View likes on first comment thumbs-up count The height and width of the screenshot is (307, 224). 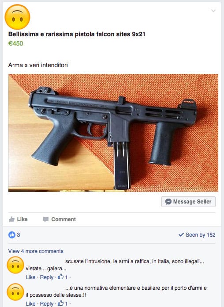tap(63, 277)
